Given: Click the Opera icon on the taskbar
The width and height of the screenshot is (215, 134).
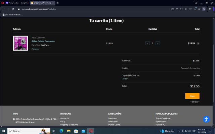Looking at the screenshot, I should pyautogui.click(x=91, y=131).
